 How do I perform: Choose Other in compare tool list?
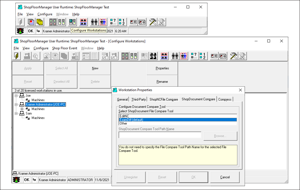click(x=178, y=123)
